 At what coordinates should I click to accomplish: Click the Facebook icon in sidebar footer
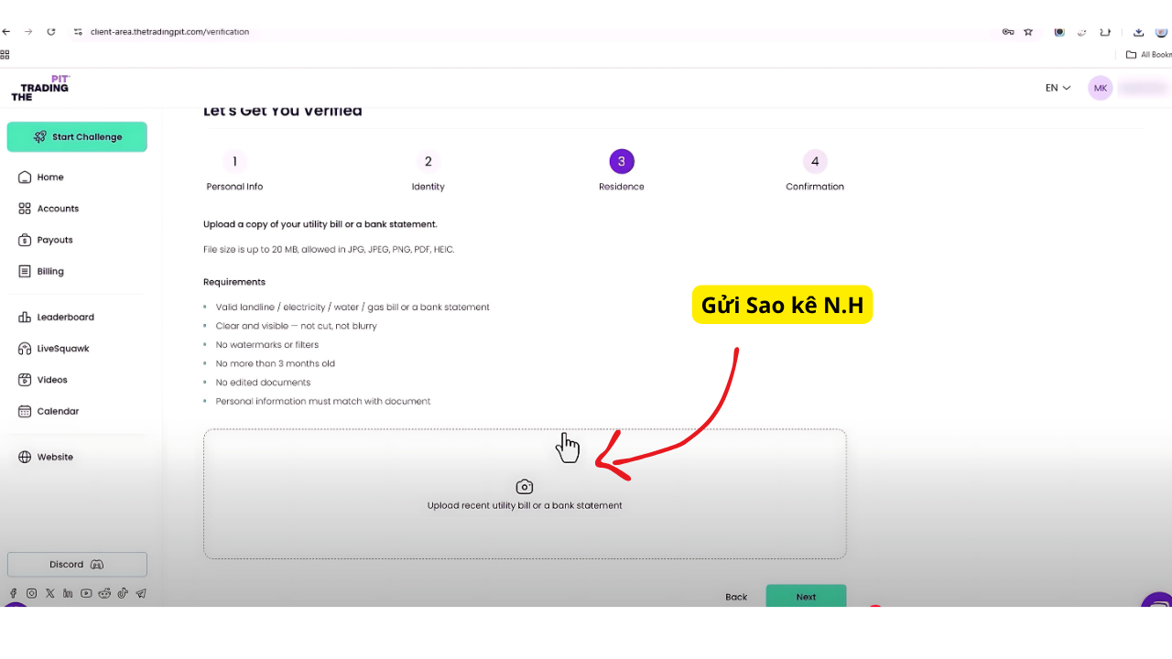pos(13,593)
